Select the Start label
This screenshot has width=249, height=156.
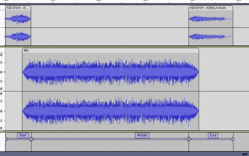tap(23, 135)
